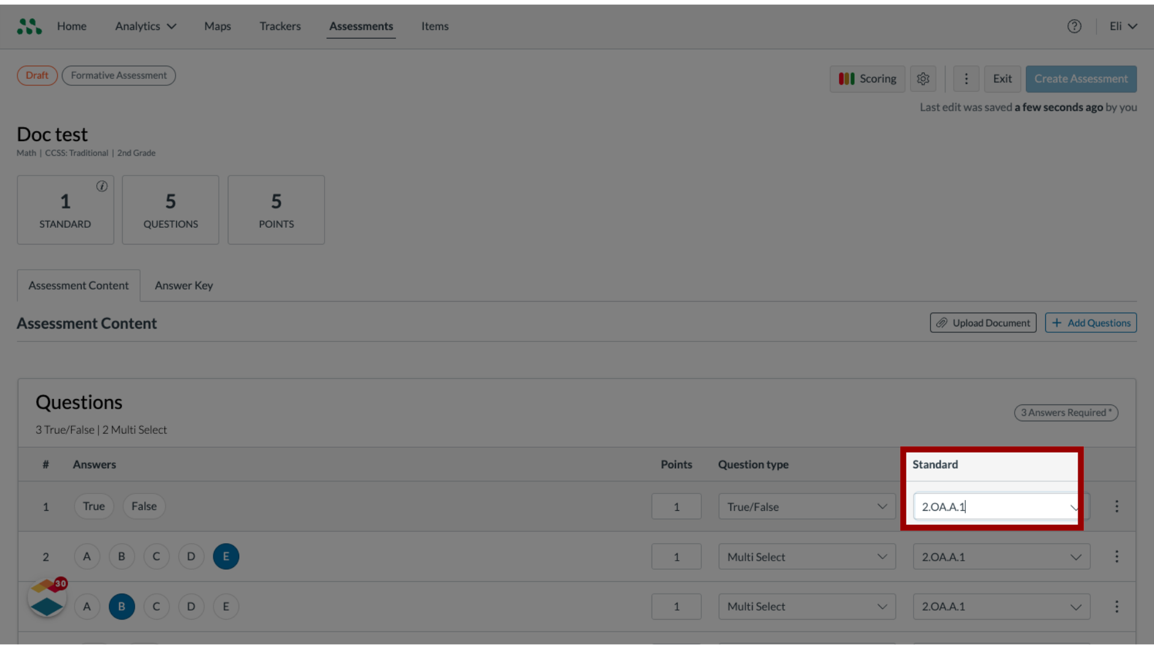
Task: Click the 5 Points summary card
Action: (x=276, y=210)
